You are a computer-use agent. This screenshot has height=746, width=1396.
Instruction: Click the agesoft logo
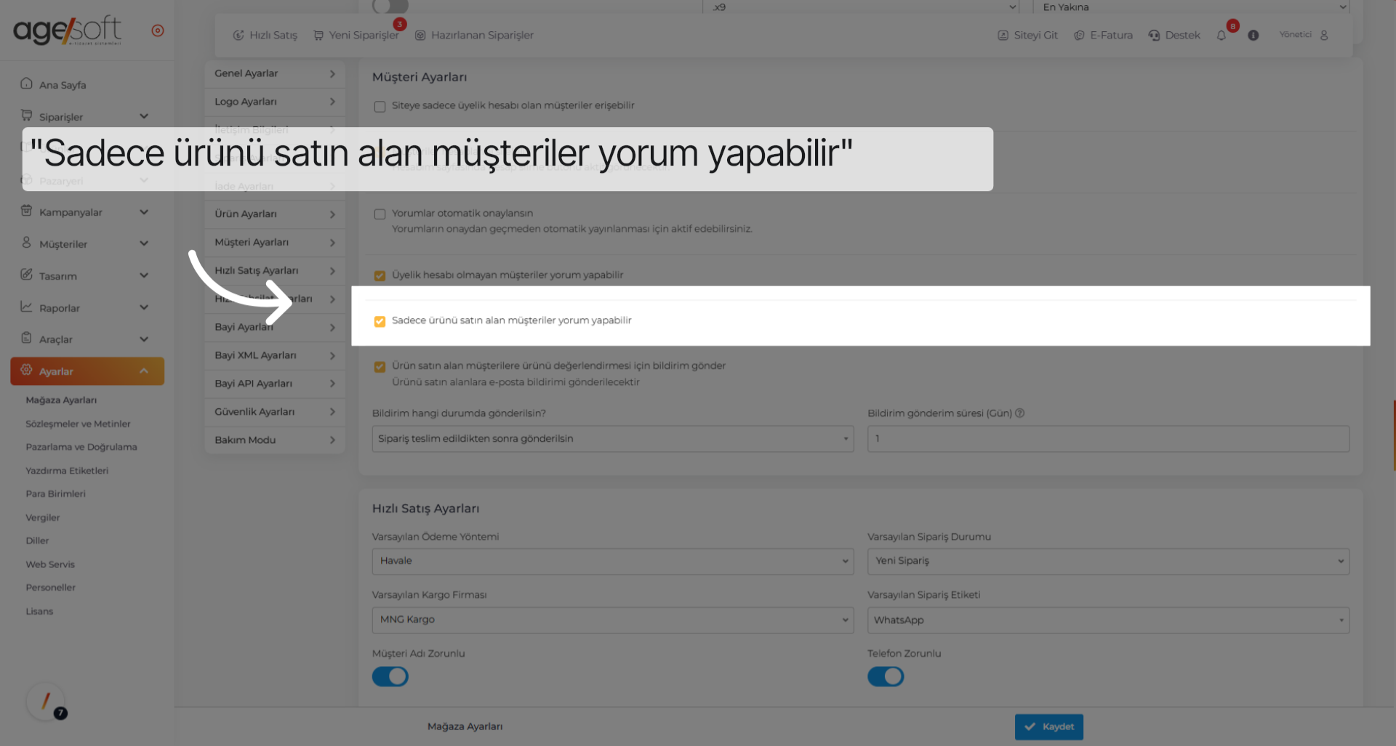pyautogui.click(x=67, y=30)
